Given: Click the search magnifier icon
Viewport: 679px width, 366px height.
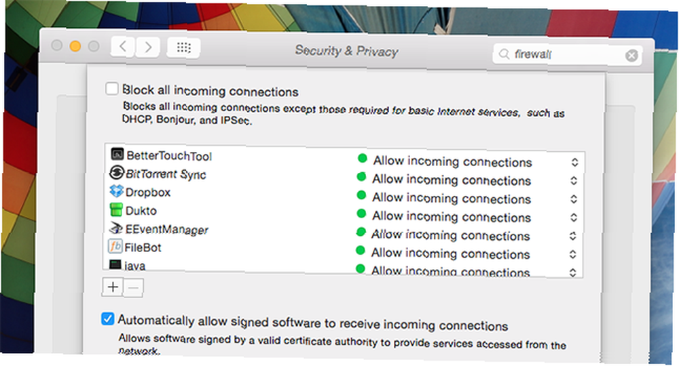Looking at the screenshot, I should [x=504, y=54].
